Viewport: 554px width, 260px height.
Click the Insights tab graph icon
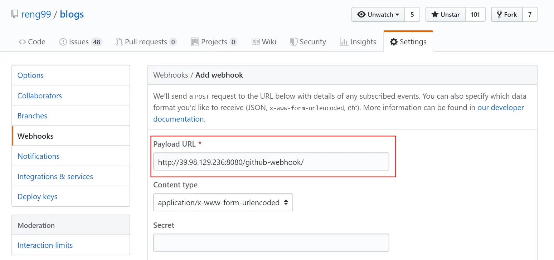tap(344, 42)
